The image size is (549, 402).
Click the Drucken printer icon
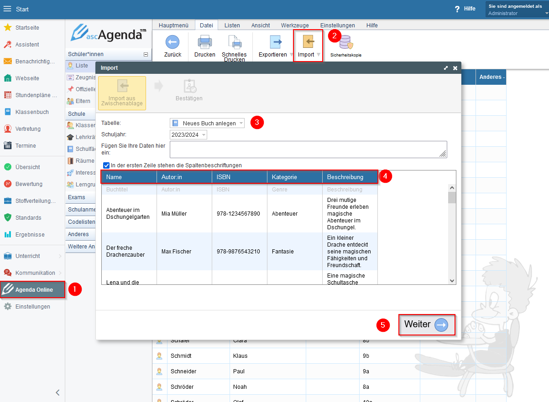coord(204,42)
